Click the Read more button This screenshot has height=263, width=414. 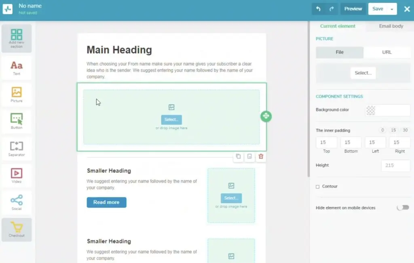coord(106,202)
